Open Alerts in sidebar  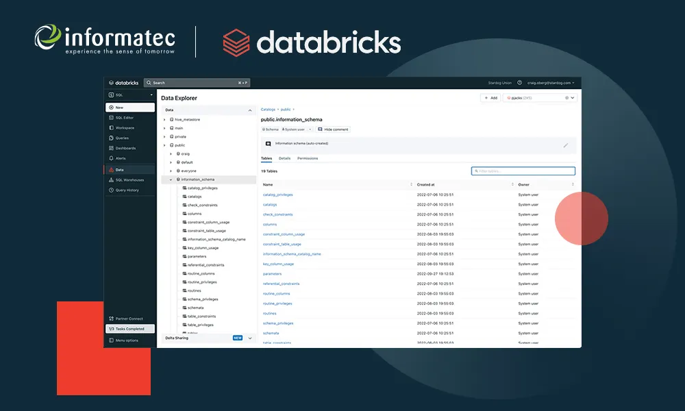[118, 158]
